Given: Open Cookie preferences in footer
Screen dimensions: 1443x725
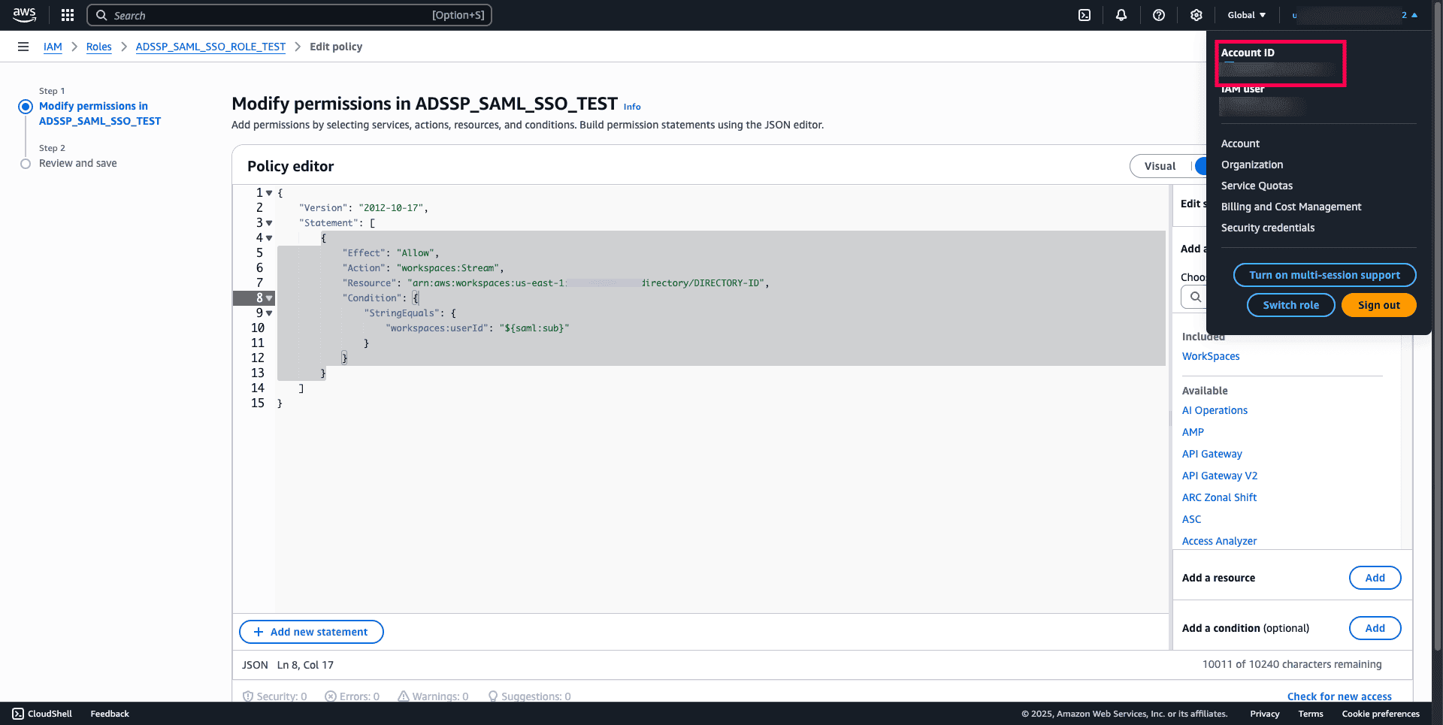Looking at the screenshot, I should [1381, 714].
